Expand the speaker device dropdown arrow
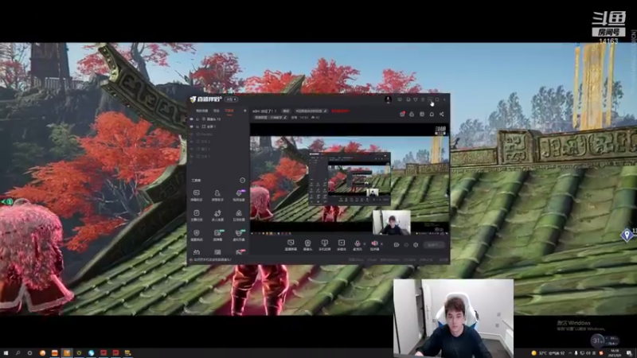This screenshot has height=358, width=637. [381, 244]
